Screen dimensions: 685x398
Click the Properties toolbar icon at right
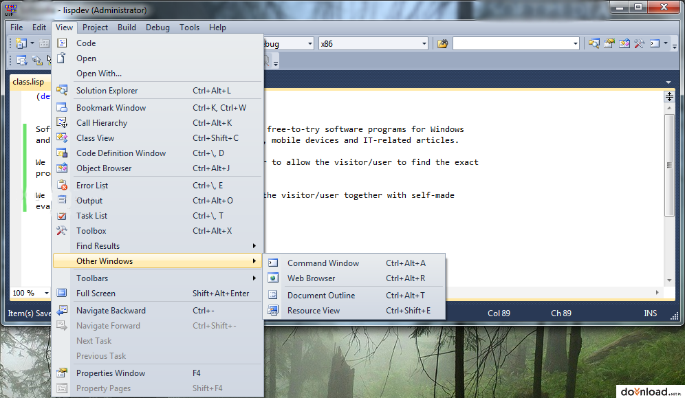coord(609,43)
